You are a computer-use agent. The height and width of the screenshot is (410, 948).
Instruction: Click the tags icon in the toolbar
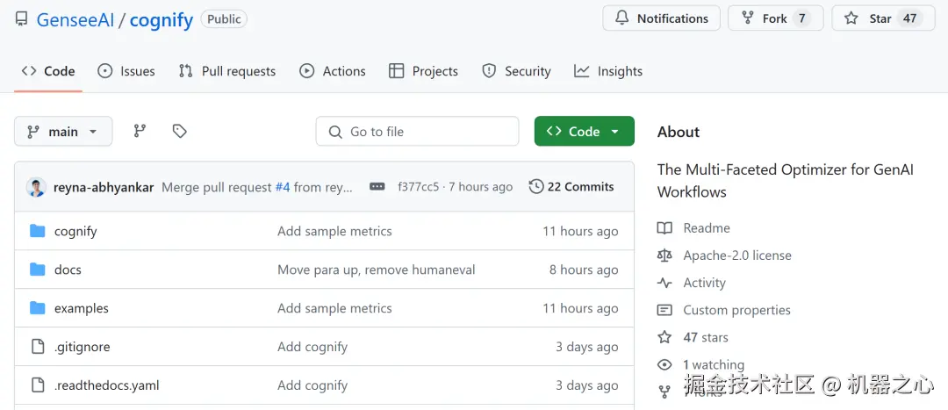(x=180, y=132)
